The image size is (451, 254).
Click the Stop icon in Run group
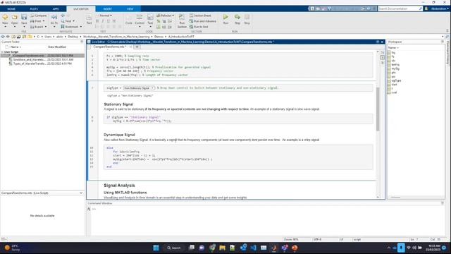[247, 18]
